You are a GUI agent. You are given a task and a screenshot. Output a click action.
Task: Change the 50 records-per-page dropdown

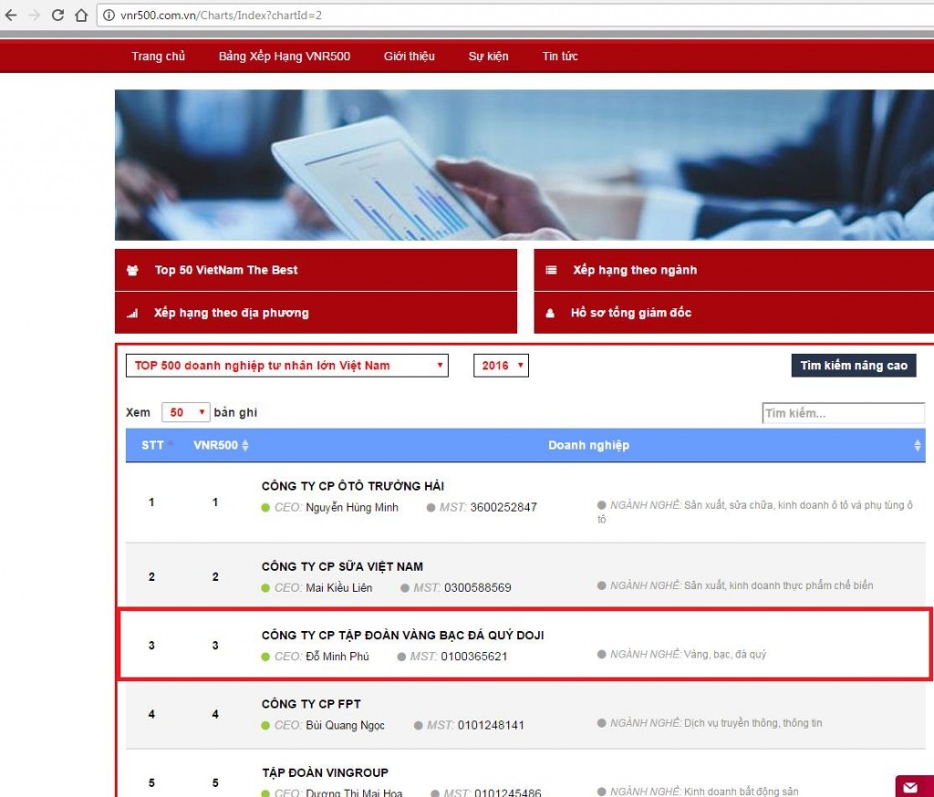coord(186,412)
